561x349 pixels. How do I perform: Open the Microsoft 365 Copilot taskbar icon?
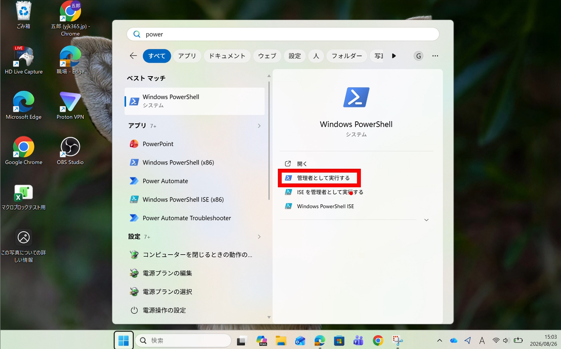click(x=262, y=341)
